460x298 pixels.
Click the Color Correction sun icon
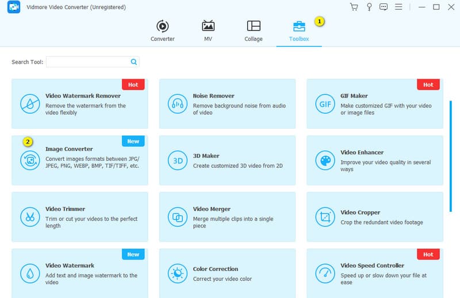pos(177,273)
